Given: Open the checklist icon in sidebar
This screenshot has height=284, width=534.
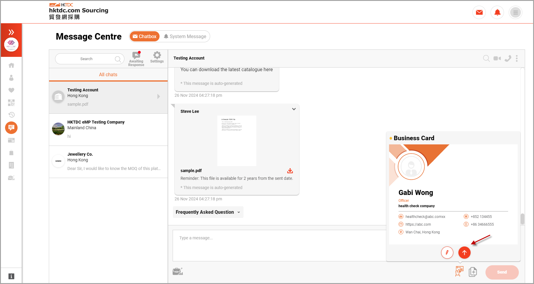Looking at the screenshot, I should (11, 165).
